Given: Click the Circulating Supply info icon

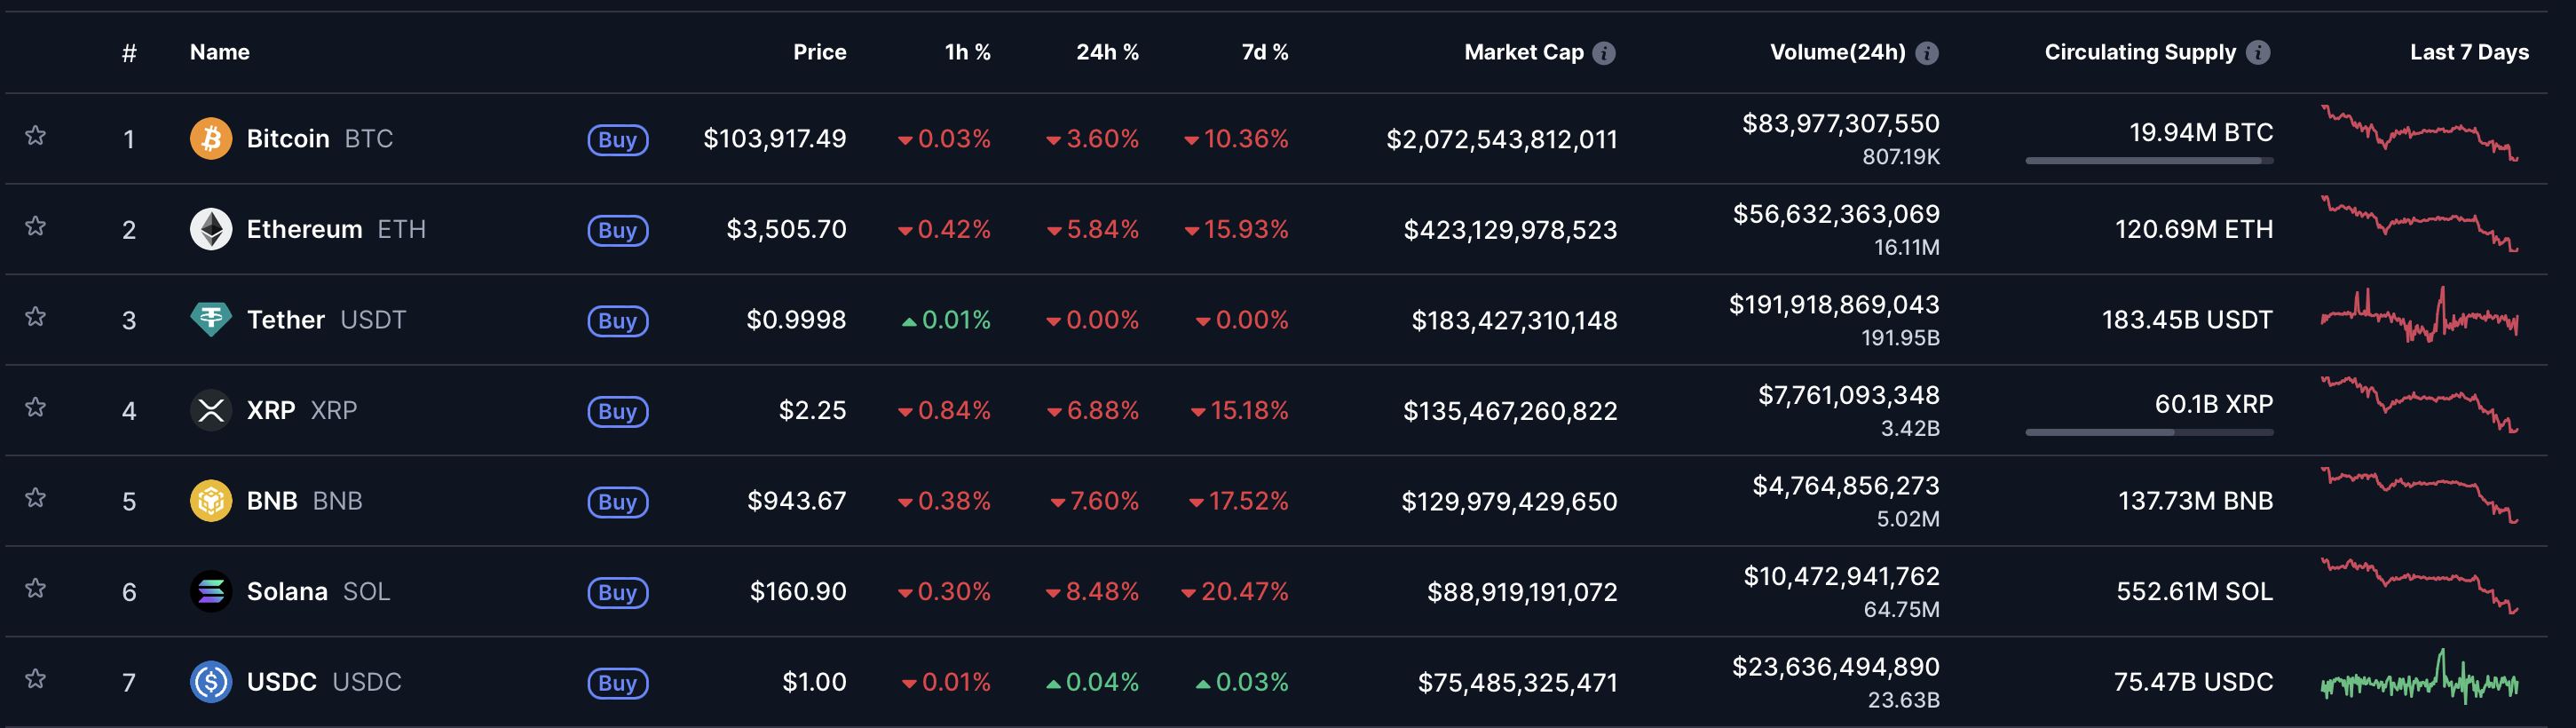Looking at the screenshot, I should (x=2258, y=53).
